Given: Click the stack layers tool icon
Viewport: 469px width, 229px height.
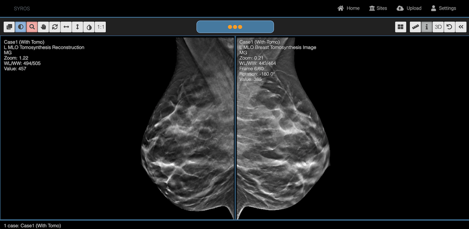Looking at the screenshot, I should pyautogui.click(x=9, y=27).
